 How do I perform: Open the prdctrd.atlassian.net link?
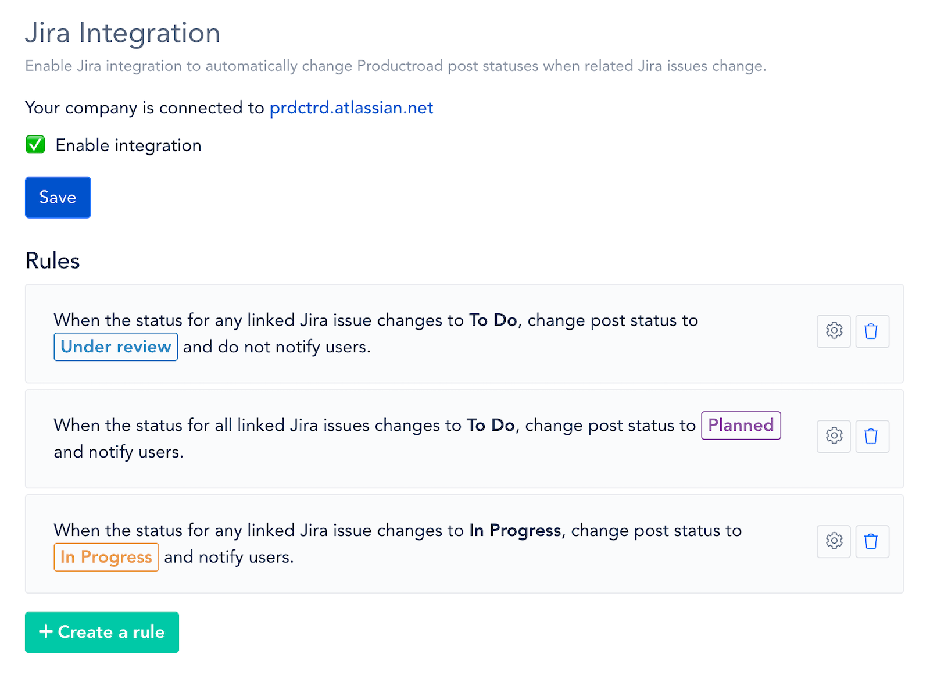coord(351,108)
